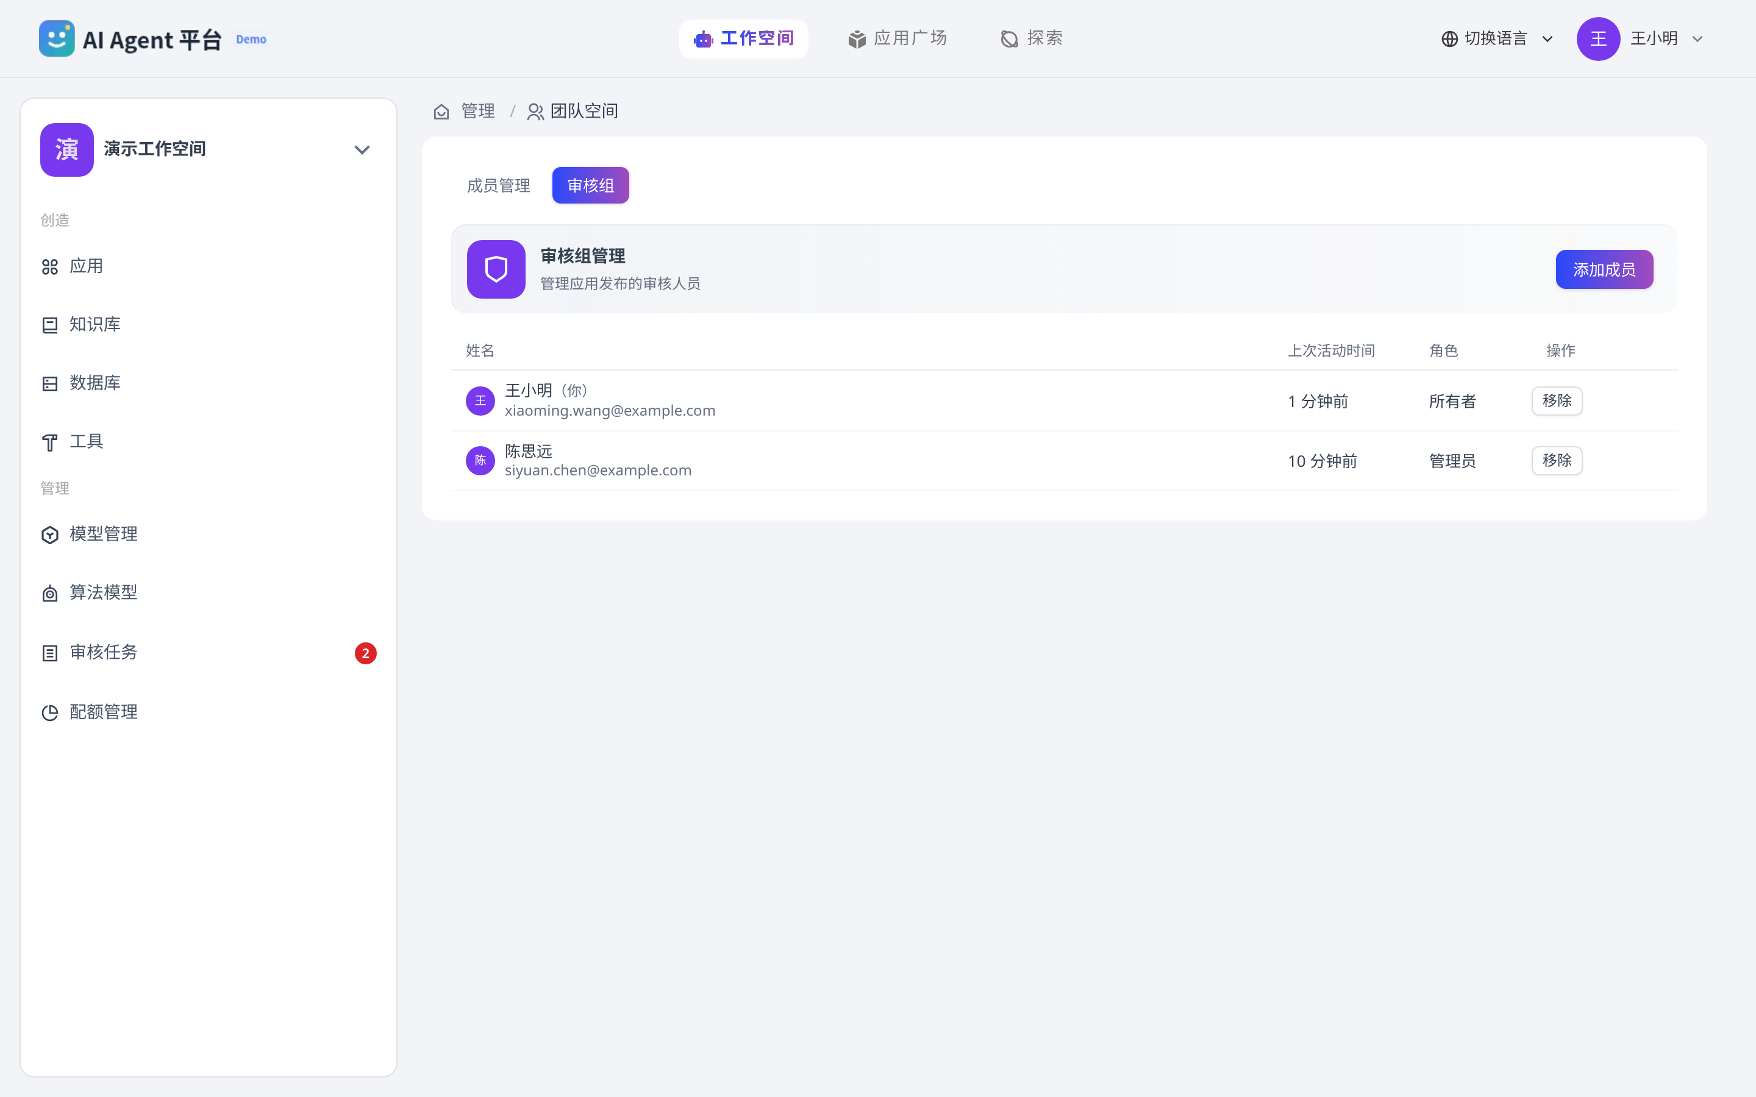Expand the 演示工作空间 workspace chevron
The image size is (1756, 1097).
pos(362,150)
